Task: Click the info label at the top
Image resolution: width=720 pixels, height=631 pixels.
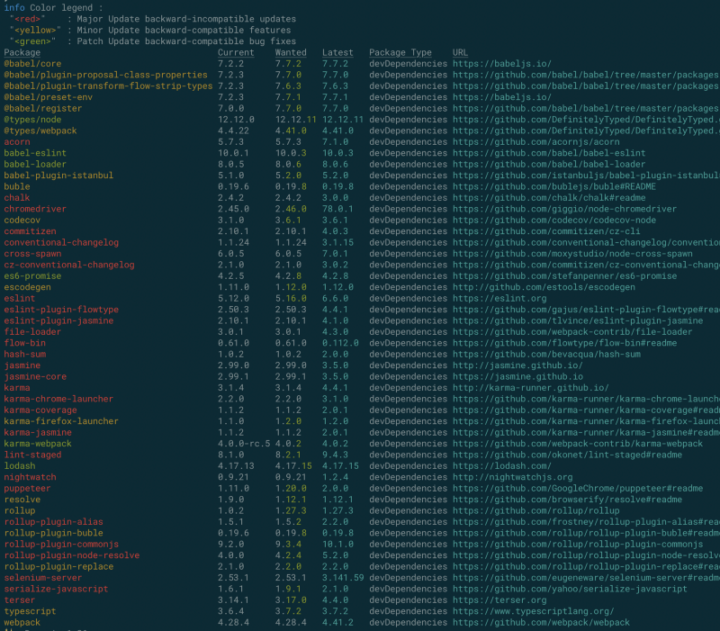Action: click(x=14, y=7)
